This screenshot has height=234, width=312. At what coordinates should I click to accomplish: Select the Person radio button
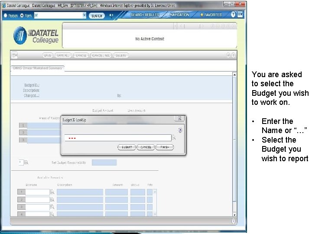pyautogui.click(x=5, y=16)
